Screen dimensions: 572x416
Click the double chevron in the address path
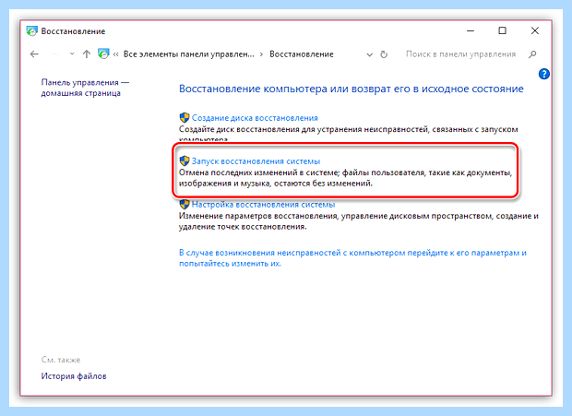(x=115, y=54)
